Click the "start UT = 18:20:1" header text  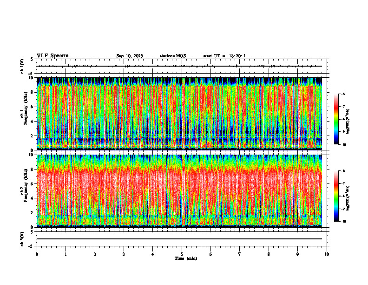(x=224, y=56)
